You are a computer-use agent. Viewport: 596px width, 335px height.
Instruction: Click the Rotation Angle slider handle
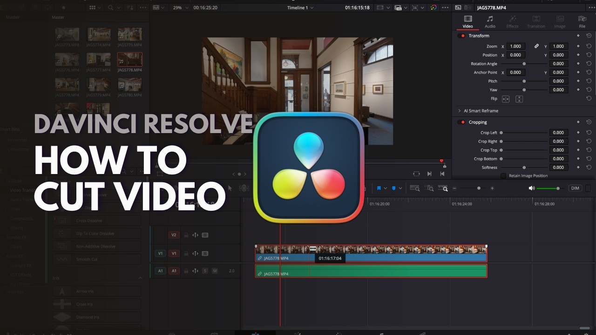524,64
